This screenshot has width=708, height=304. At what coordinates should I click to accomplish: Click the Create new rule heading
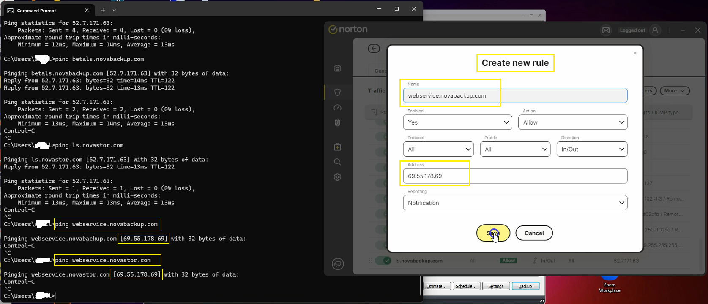tap(515, 63)
